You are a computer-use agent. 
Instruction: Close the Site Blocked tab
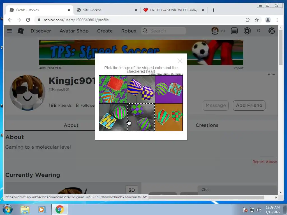(136, 10)
